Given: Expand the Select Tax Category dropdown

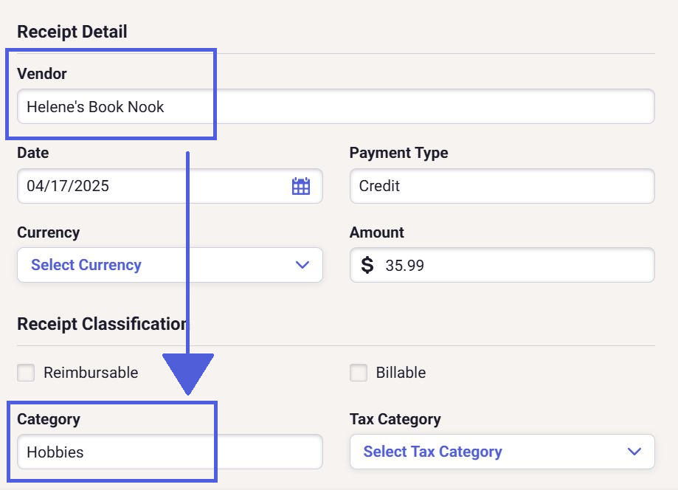Looking at the screenshot, I should pos(502,452).
